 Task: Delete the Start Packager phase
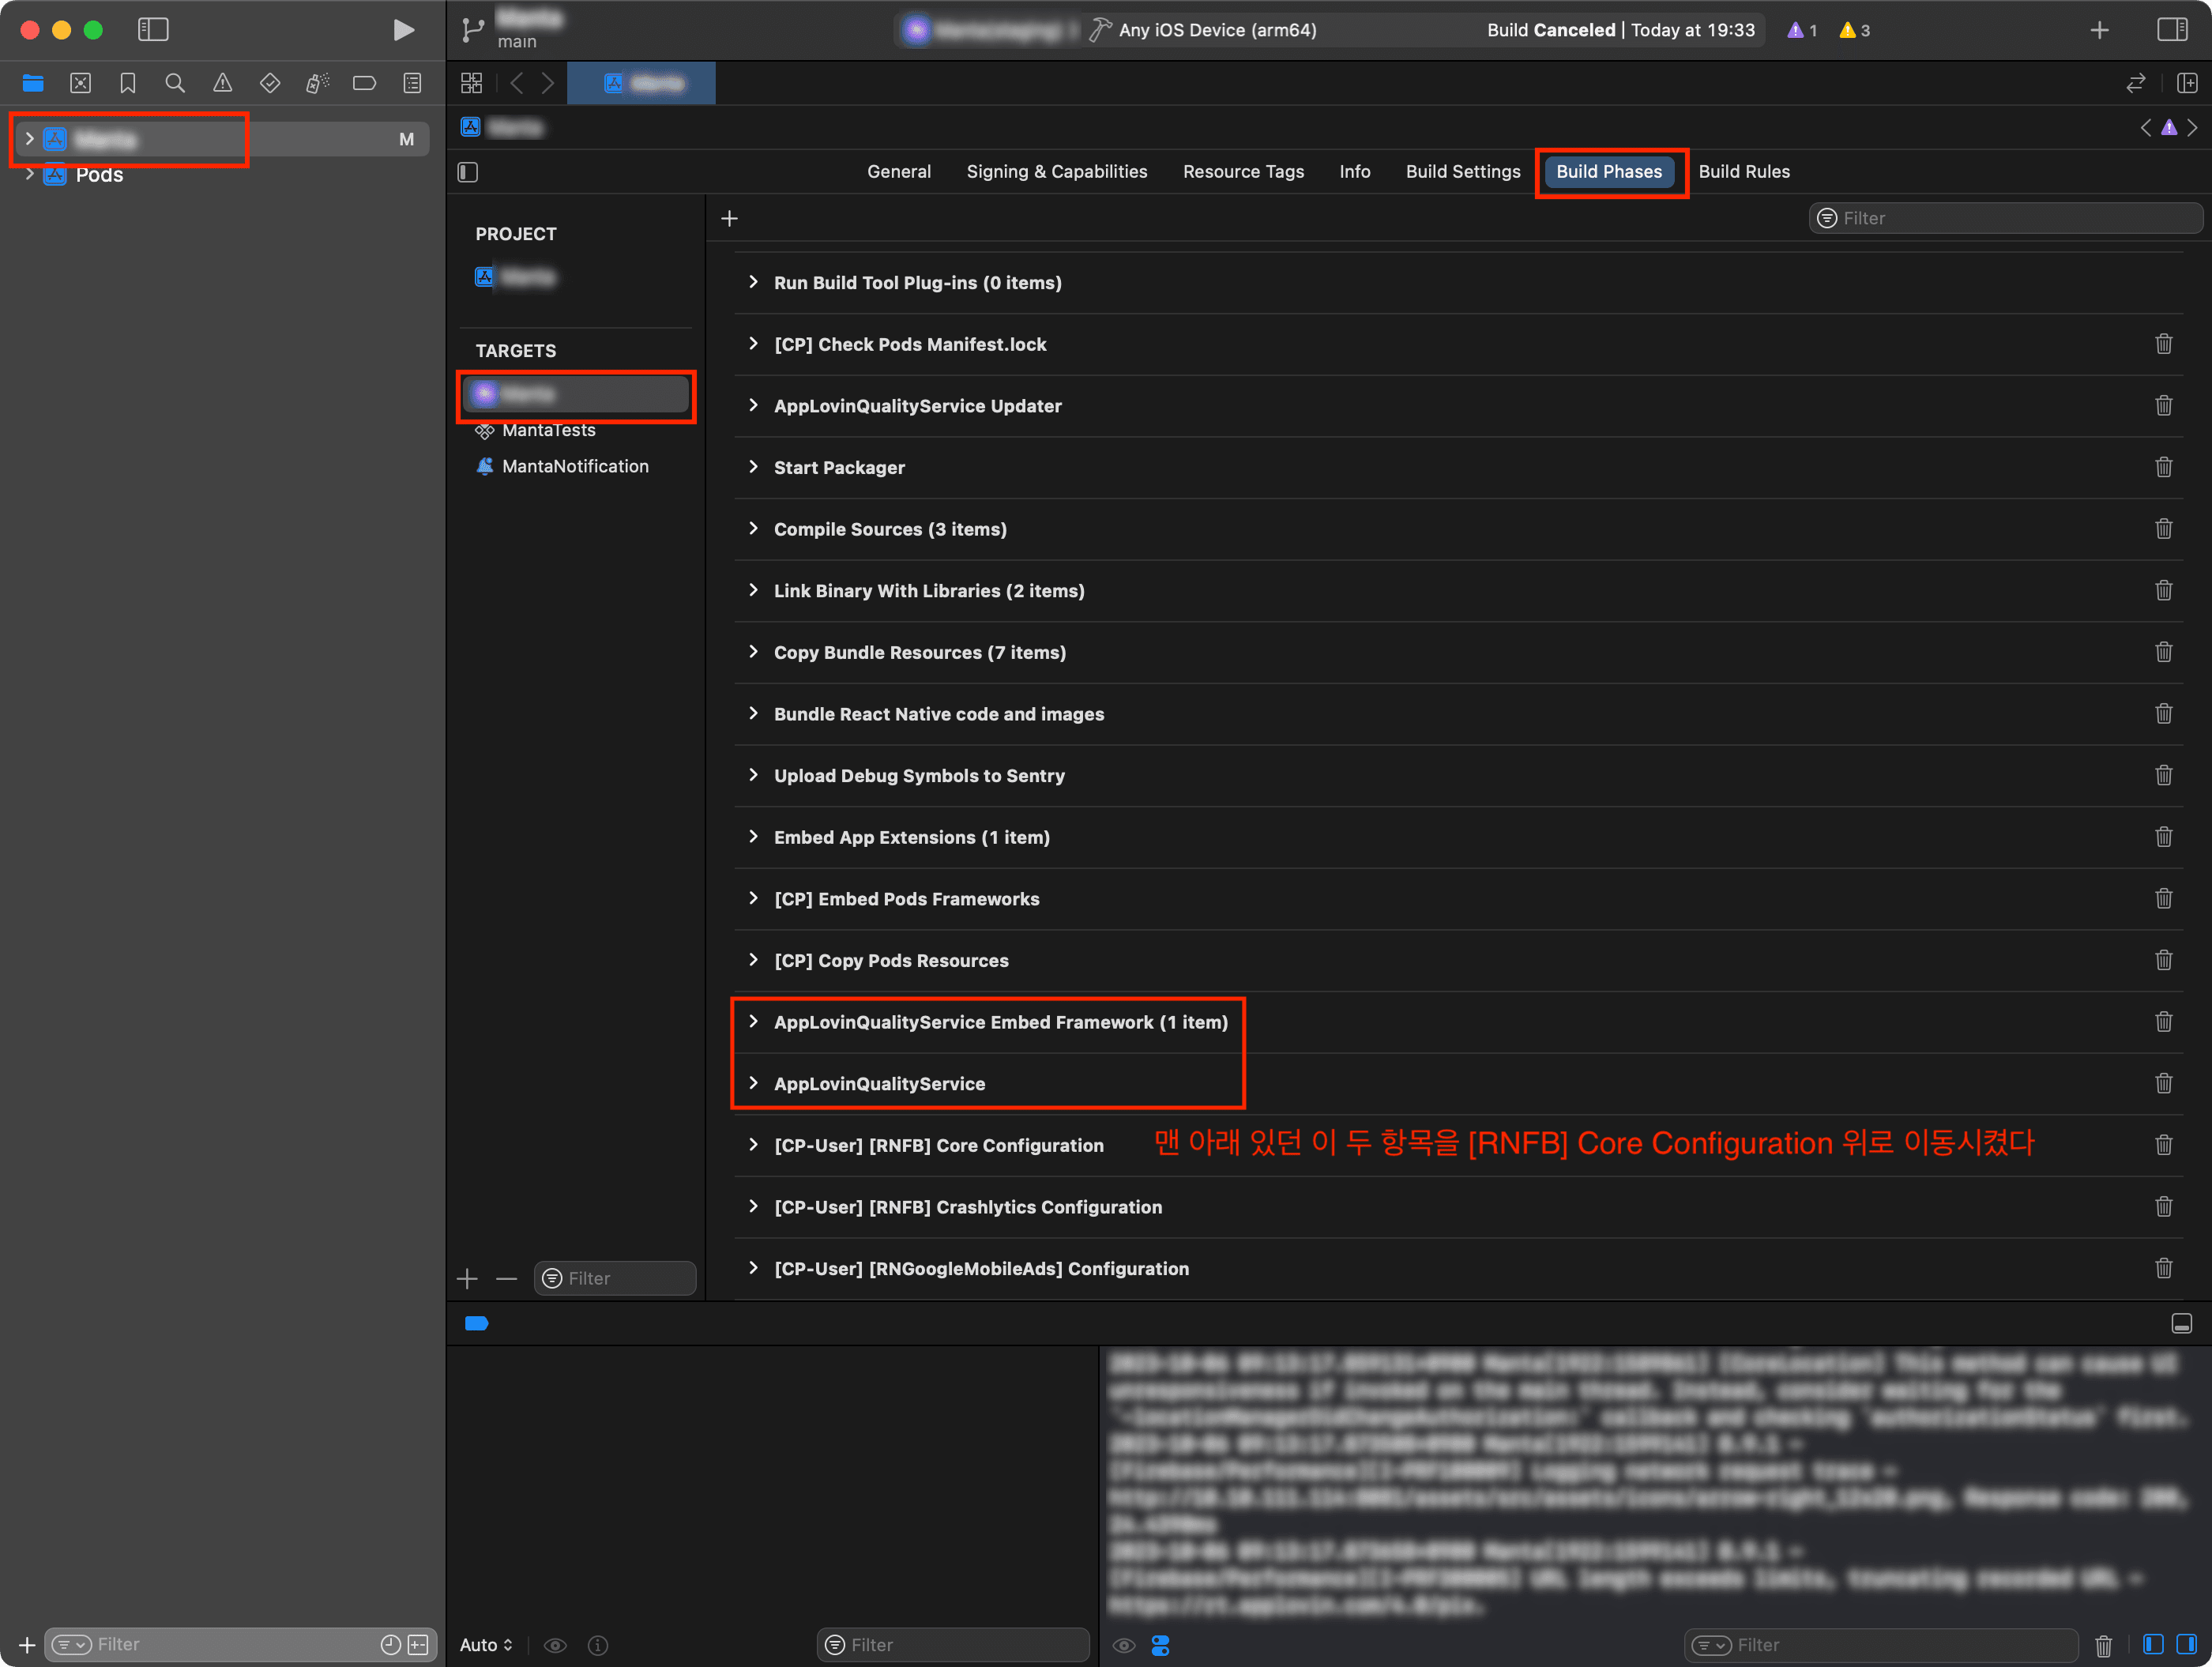[2163, 467]
